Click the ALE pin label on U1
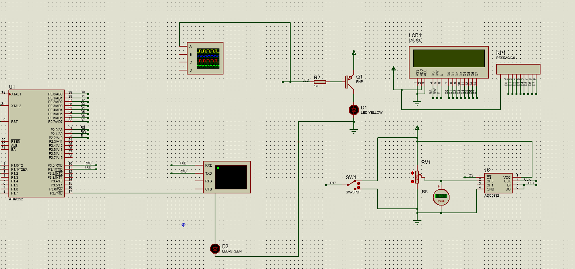The width and height of the screenshot is (575, 269). (x=14, y=146)
